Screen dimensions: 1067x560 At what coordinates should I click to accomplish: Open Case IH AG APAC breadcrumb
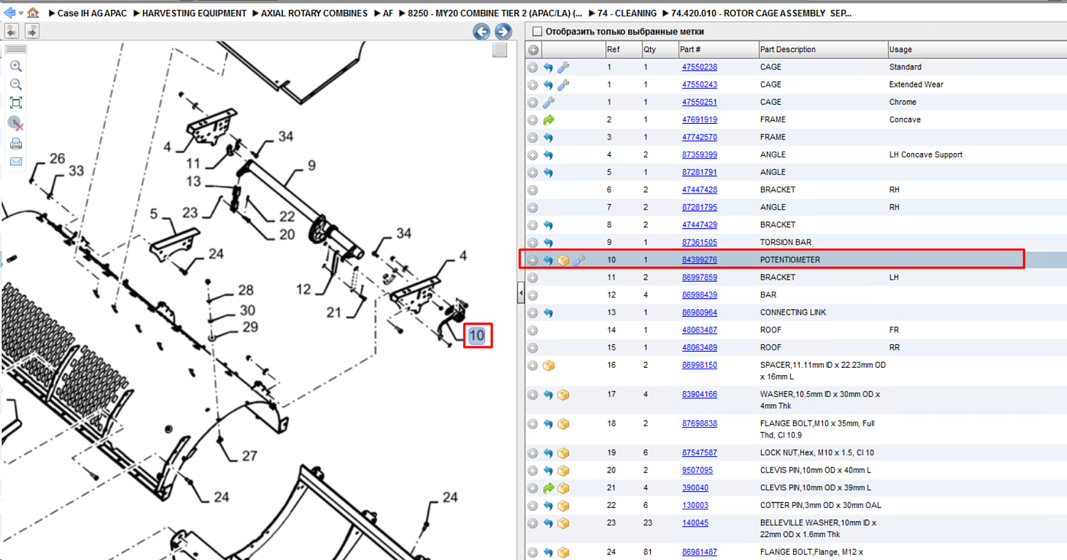click(x=92, y=14)
